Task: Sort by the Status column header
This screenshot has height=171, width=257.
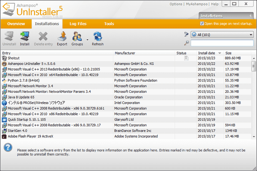Action: [x=185, y=53]
